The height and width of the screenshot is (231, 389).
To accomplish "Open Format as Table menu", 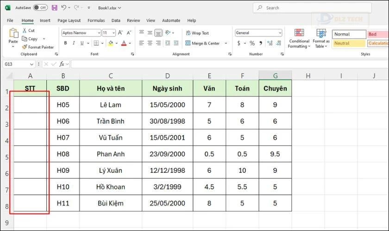I will tap(321, 38).
